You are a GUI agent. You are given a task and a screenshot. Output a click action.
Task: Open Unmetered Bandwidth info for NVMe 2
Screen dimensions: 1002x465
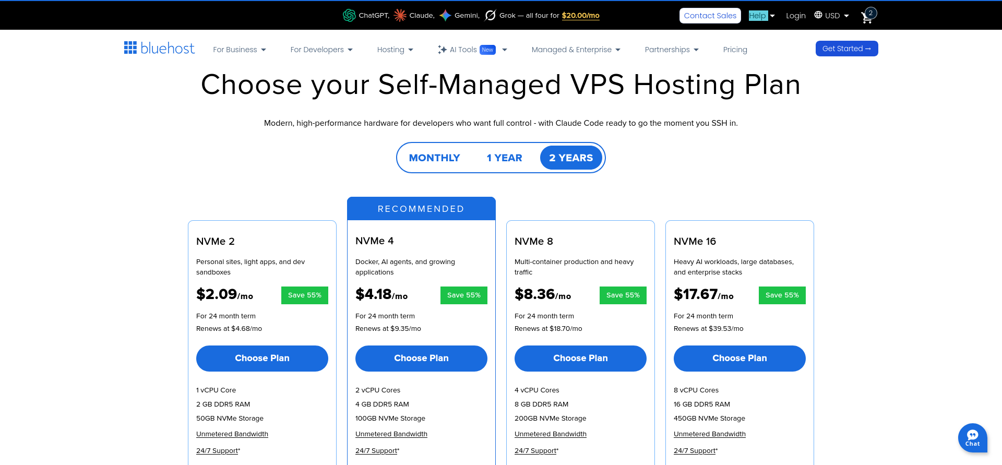tap(232, 434)
